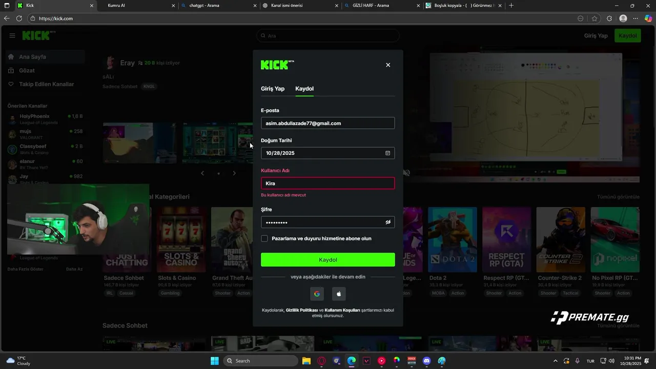Open Opera browser from taskbar
The height and width of the screenshot is (369, 656).
pos(322,361)
